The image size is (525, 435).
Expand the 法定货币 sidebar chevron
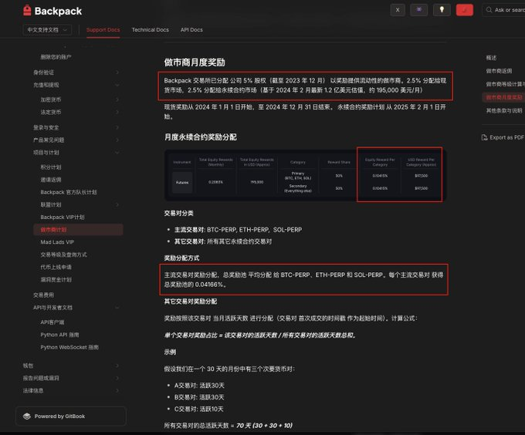coord(117,112)
